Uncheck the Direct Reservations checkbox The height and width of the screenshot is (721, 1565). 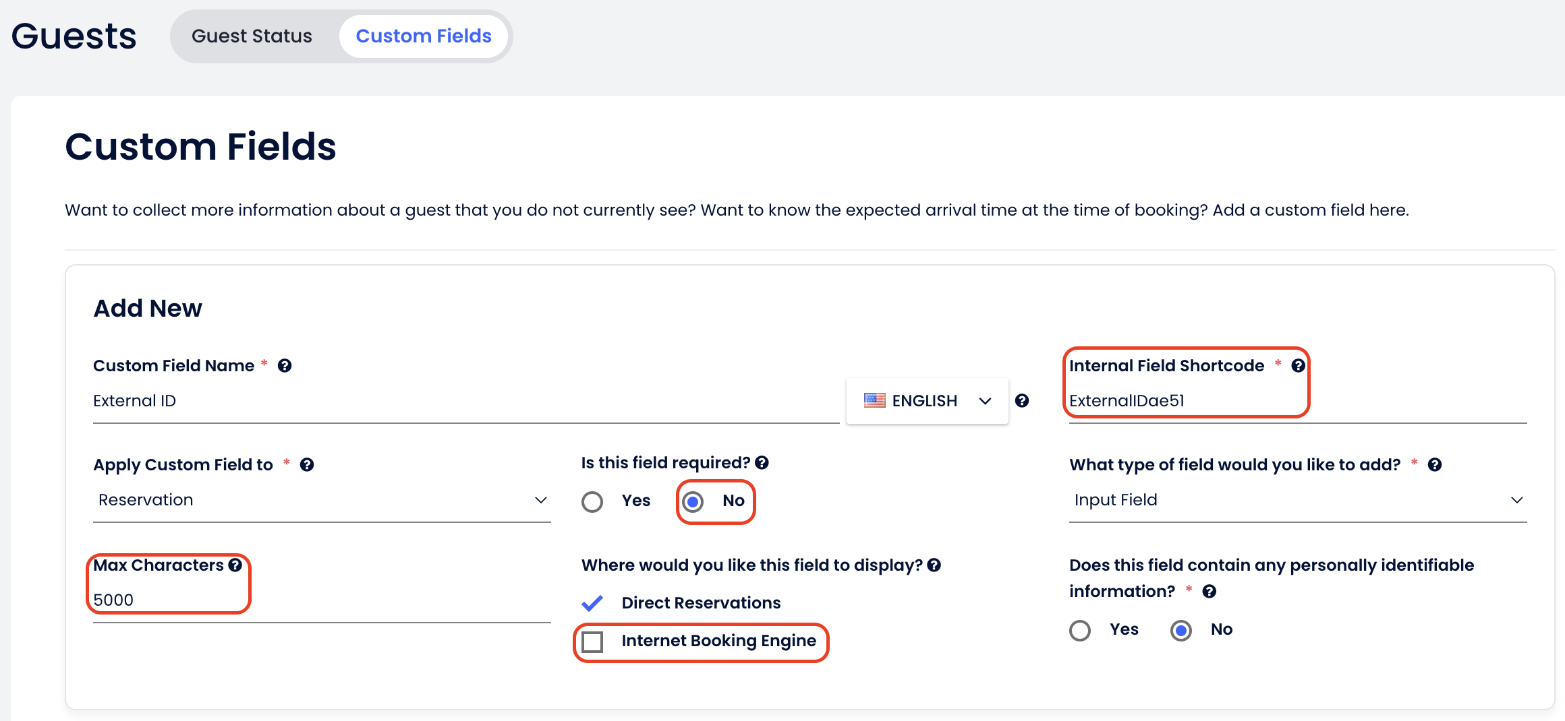(592, 602)
